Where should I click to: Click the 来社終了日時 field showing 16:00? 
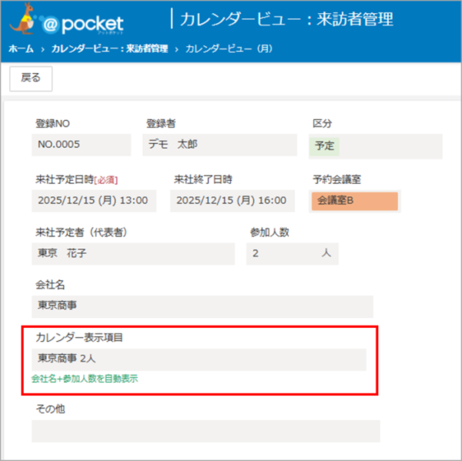pyautogui.click(x=233, y=201)
